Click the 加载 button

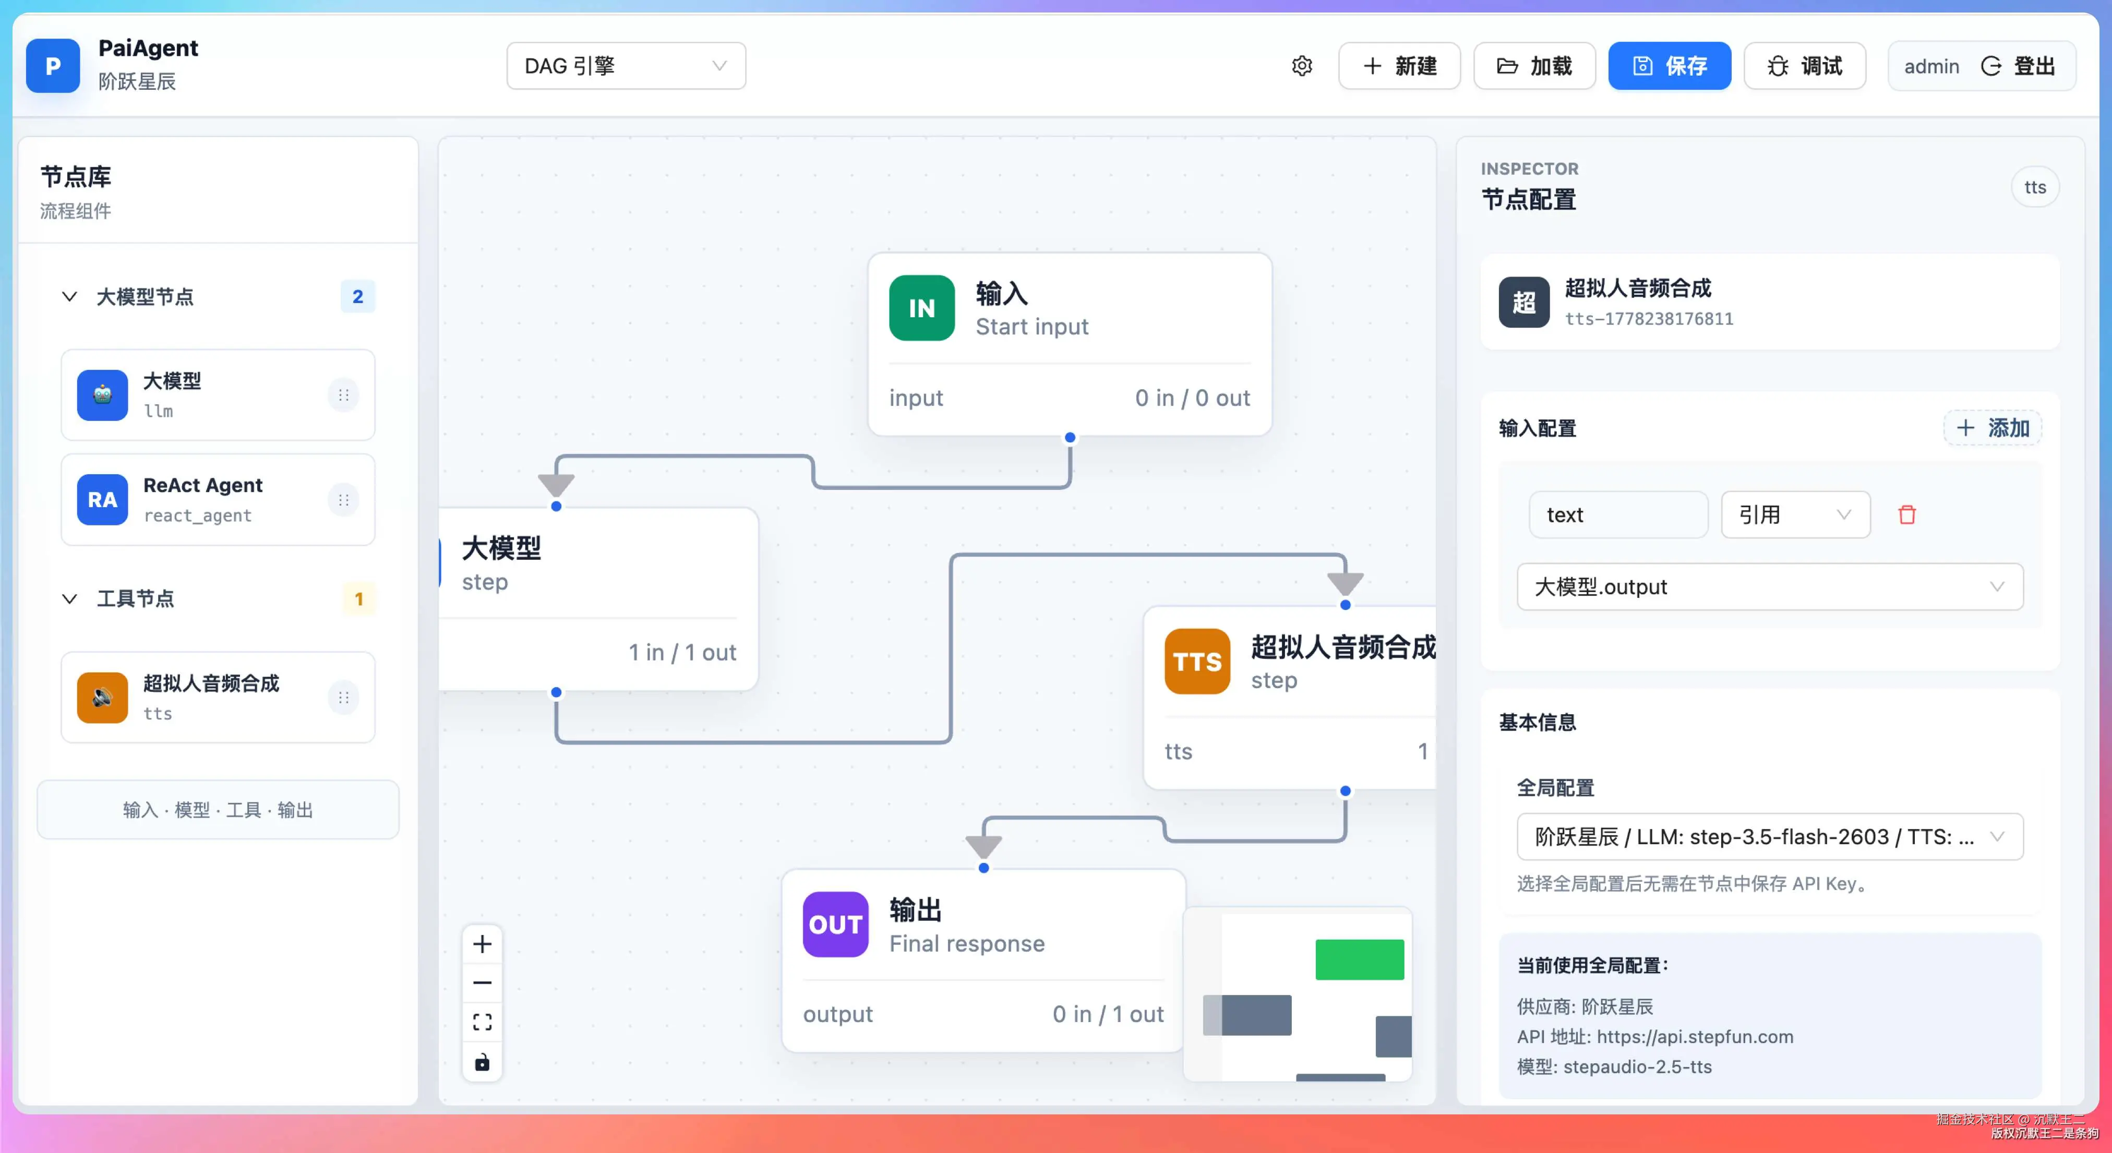tap(1534, 66)
